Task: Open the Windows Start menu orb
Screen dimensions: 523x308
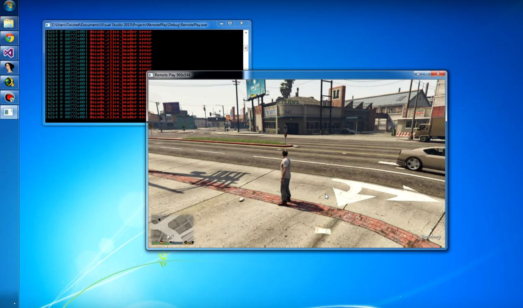Action: [9, 6]
